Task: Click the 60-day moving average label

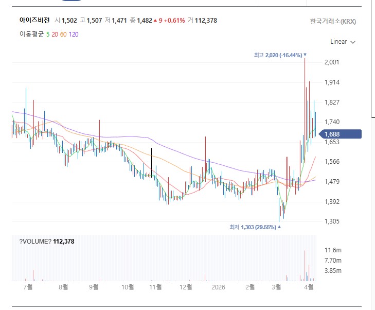Action: tap(63, 35)
